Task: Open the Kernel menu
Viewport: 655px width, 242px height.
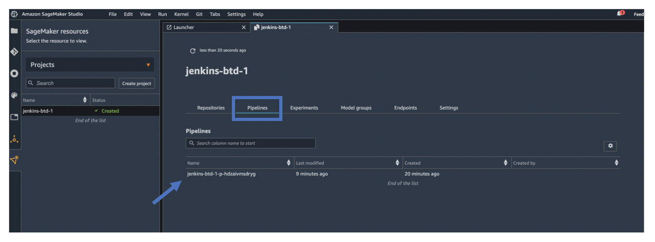Action: (181, 14)
